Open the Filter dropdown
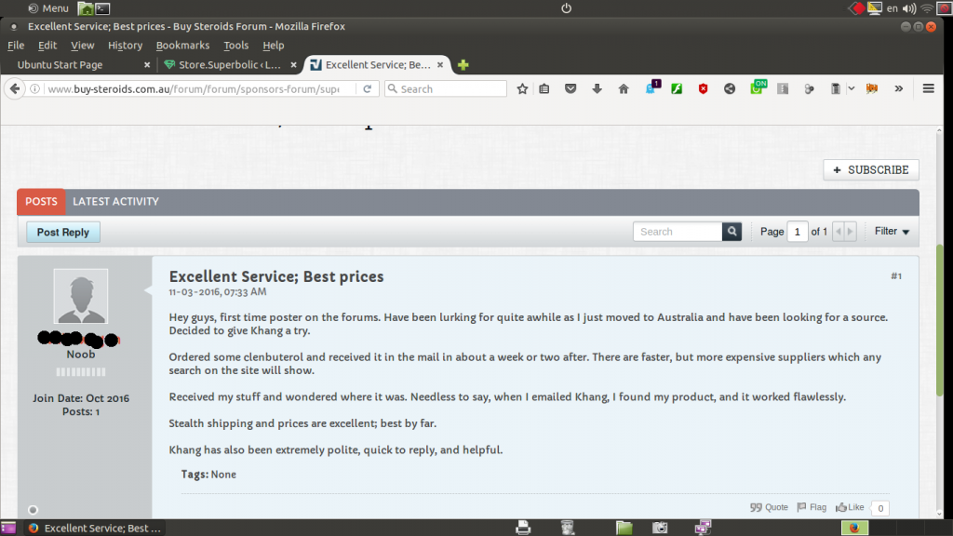Screen dimensions: 953x536 click(x=892, y=232)
